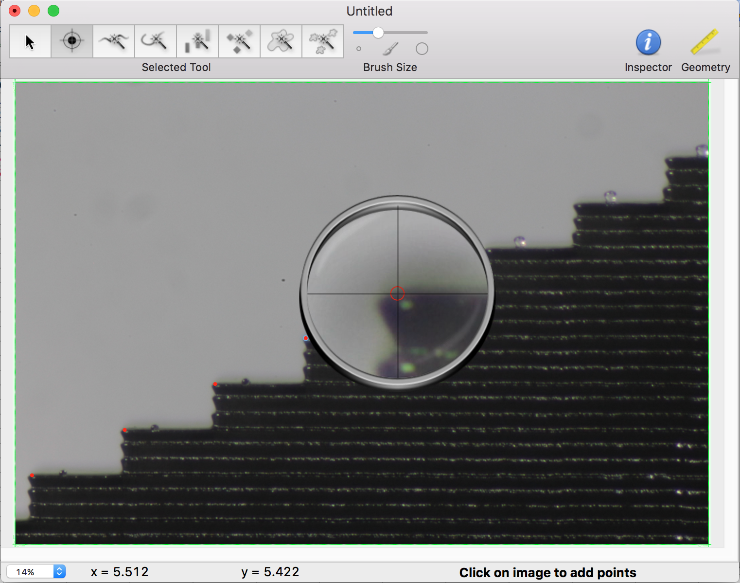The image size is (740, 583).
Task: Click the red point on third step corner
Action: click(x=215, y=384)
